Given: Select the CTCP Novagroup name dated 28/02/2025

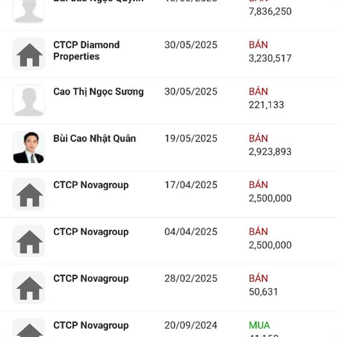Looking at the screenshot, I should tap(91, 278).
